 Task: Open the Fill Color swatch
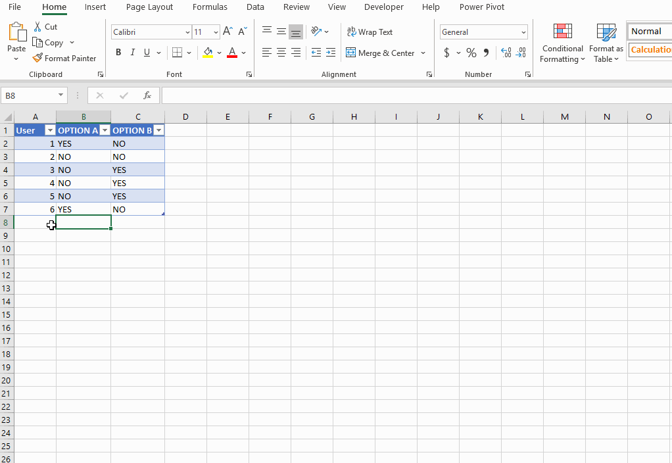pos(208,53)
